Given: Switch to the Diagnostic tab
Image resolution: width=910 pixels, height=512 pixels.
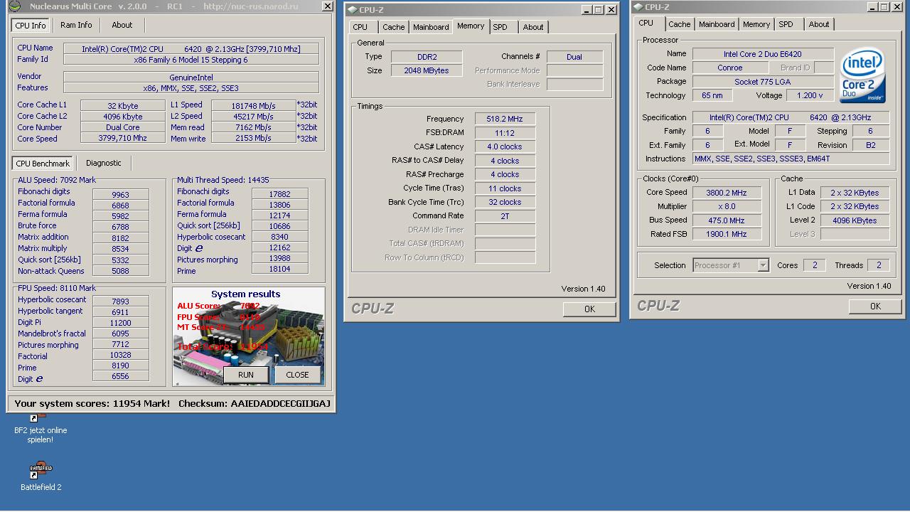Looking at the screenshot, I should pyautogui.click(x=104, y=163).
